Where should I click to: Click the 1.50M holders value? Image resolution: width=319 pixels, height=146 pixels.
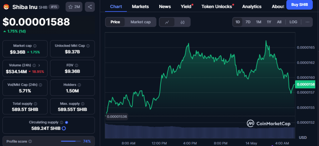tap(72, 91)
